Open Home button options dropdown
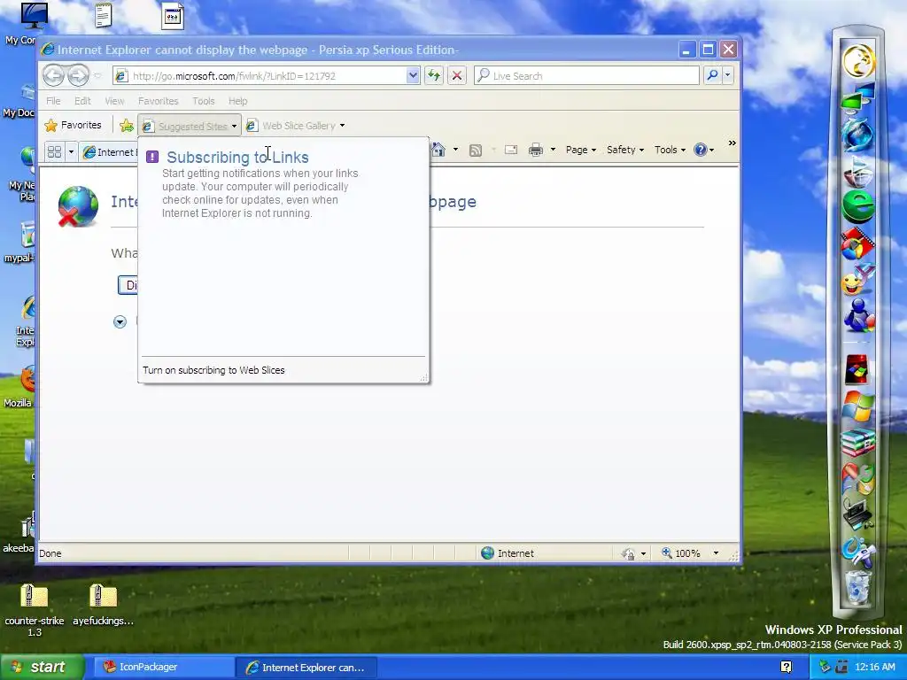Screen dimensions: 907x680 [456, 150]
